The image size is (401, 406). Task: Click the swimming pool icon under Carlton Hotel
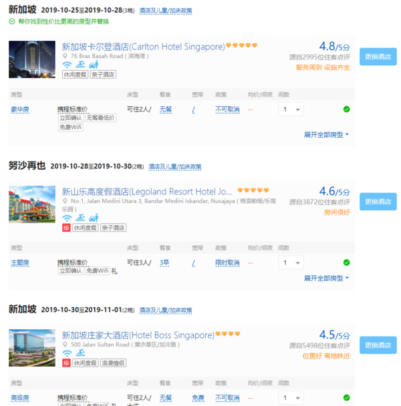coord(80,65)
